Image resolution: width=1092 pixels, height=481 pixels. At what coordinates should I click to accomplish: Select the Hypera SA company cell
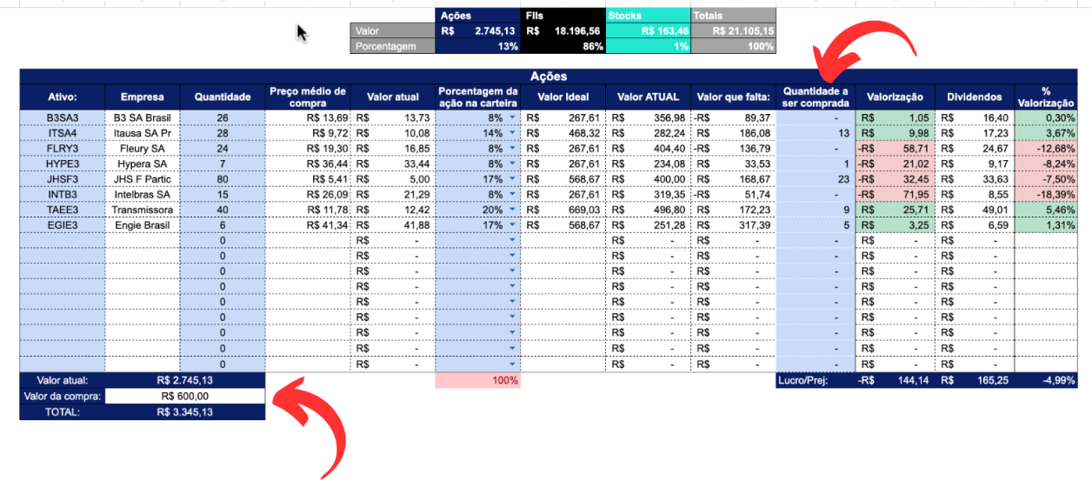(143, 164)
